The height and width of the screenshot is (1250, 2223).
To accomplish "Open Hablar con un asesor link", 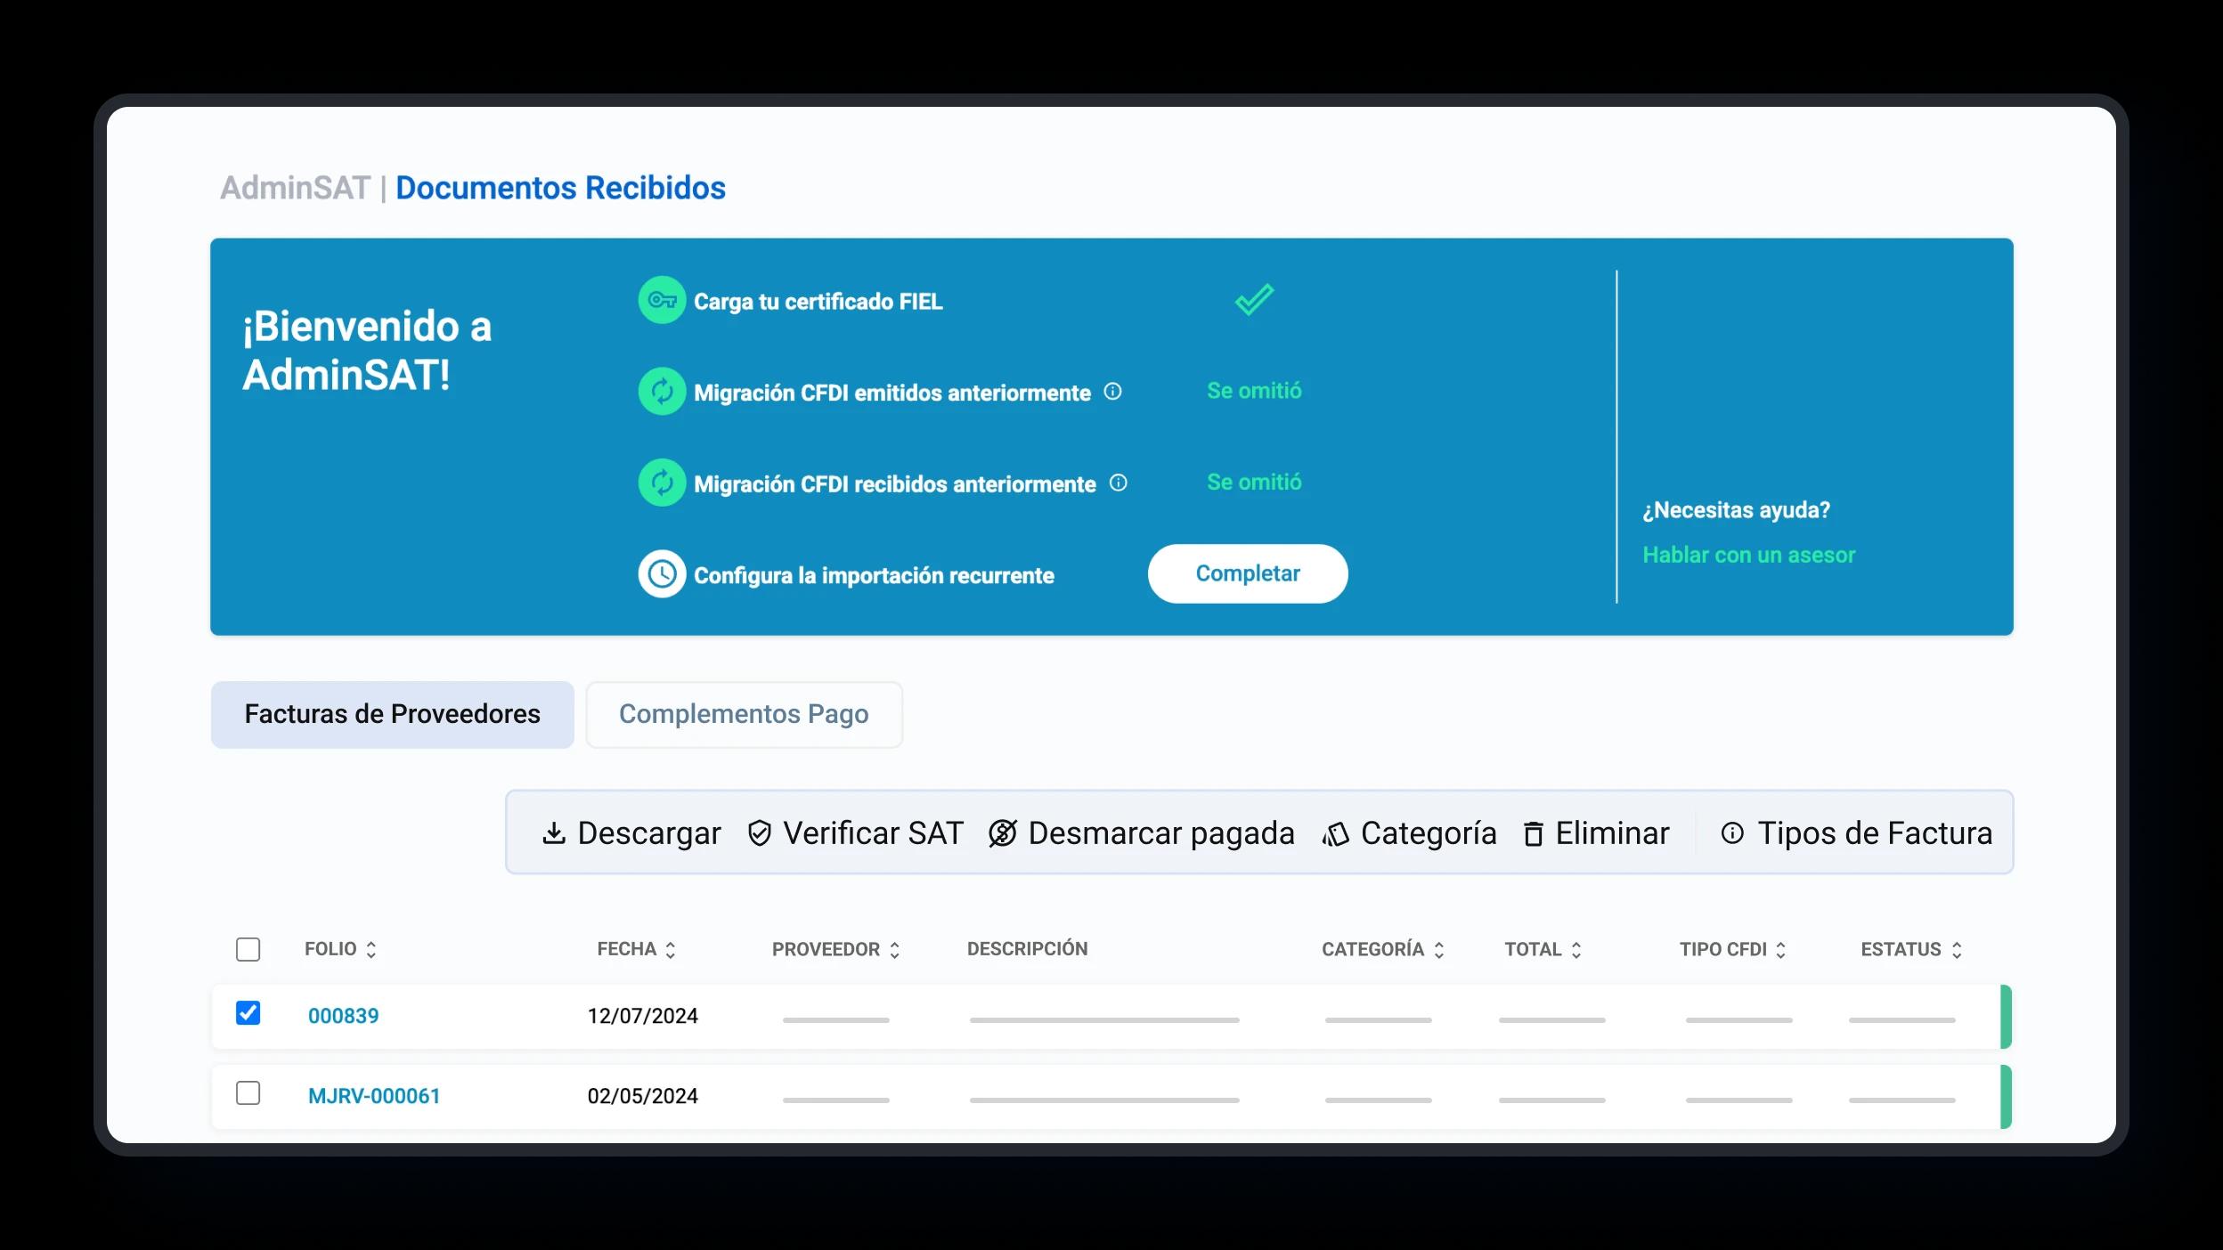I will (1748, 555).
